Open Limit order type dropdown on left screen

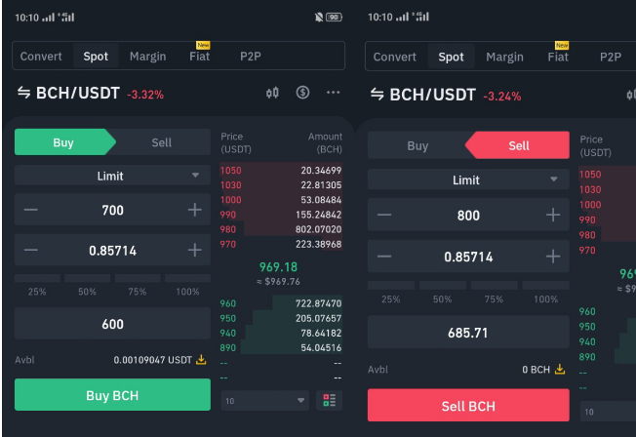(112, 176)
